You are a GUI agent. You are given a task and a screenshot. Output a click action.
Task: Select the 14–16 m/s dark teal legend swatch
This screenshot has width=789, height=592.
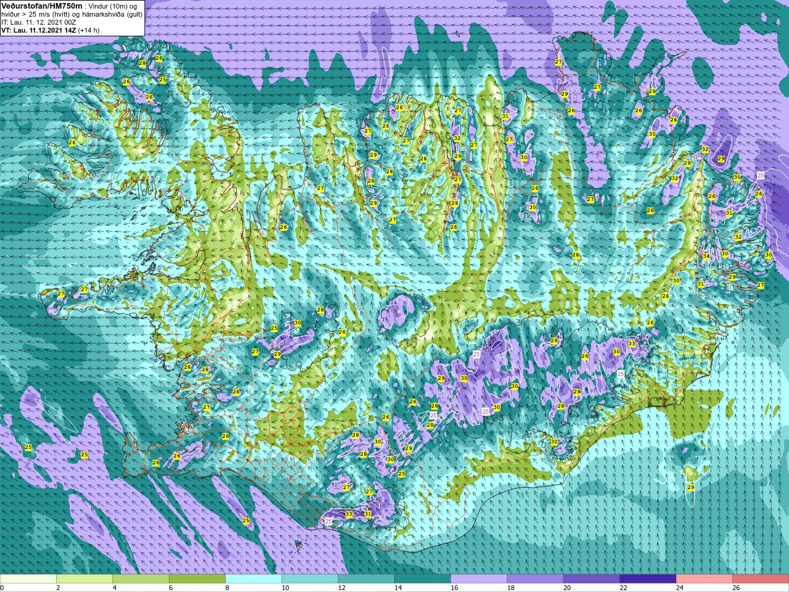(423, 579)
